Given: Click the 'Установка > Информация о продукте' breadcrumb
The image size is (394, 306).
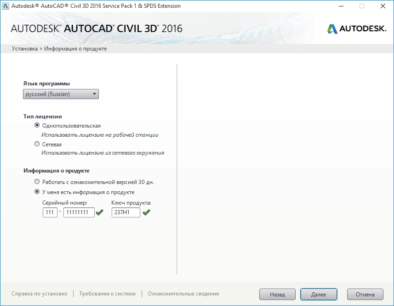Looking at the screenshot, I should 59,49.
